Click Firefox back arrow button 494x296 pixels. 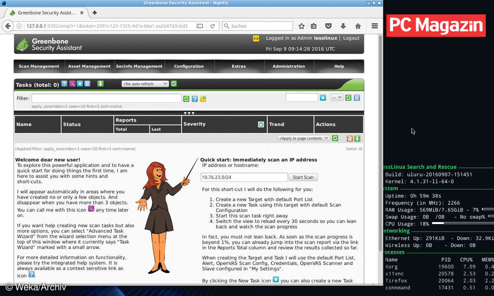[x=7, y=26]
